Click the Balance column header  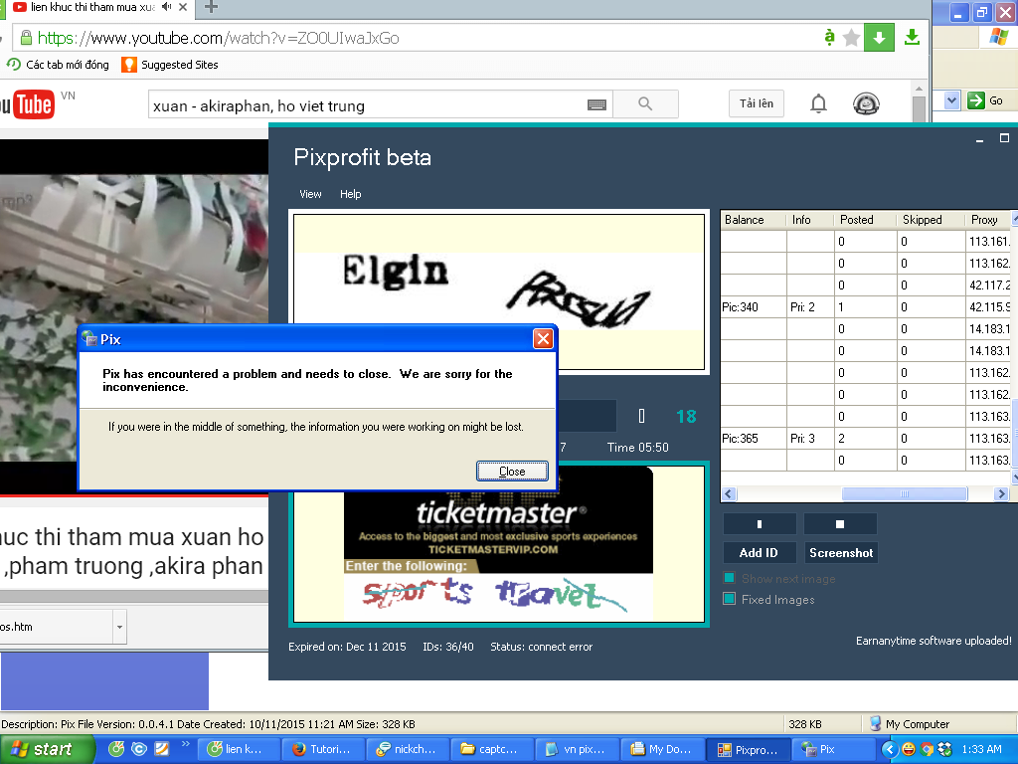(754, 220)
